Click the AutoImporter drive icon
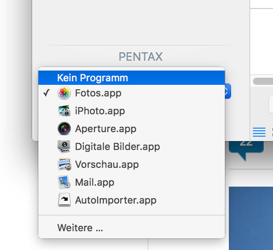 pyautogui.click(x=64, y=200)
